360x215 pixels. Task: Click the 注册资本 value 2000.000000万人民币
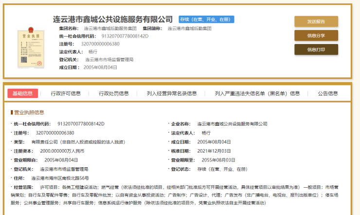62,151
